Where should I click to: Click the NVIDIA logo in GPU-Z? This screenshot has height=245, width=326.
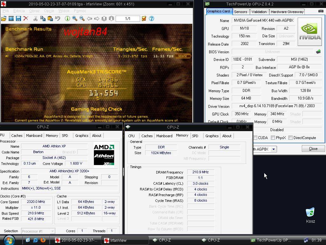pyautogui.click(x=310, y=32)
